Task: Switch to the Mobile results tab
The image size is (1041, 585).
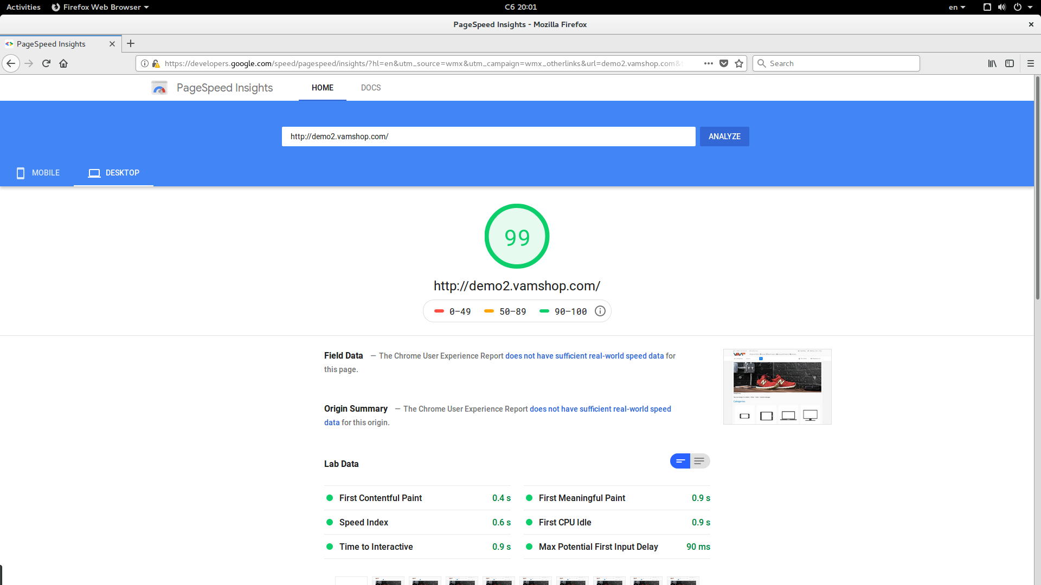Action: point(38,173)
